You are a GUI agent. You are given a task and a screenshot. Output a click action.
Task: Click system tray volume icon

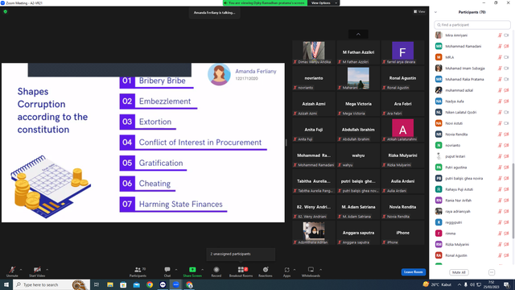472,284
